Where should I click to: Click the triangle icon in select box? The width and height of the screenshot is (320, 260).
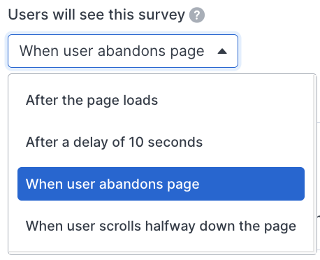222,51
